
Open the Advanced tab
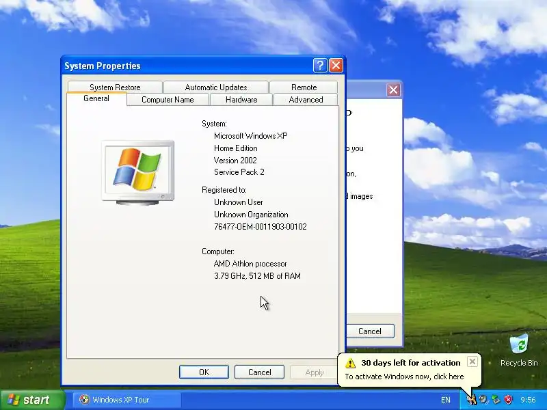point(306,100)
